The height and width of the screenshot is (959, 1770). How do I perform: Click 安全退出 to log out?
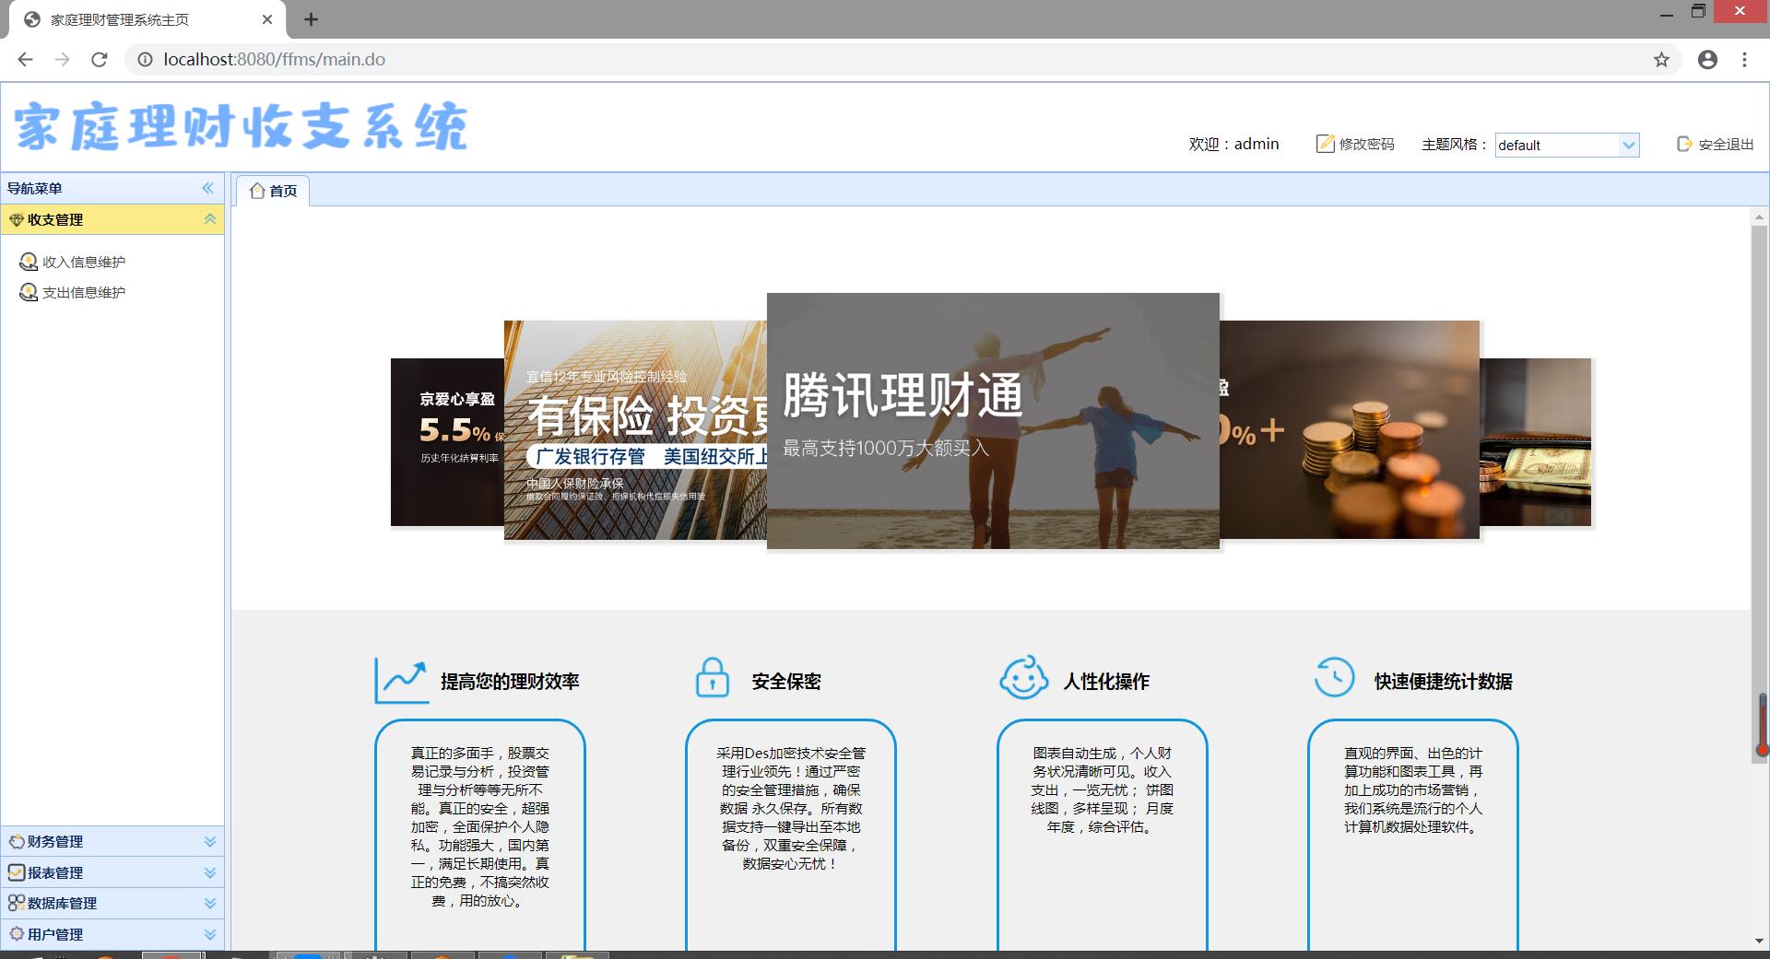[1716, 145]
